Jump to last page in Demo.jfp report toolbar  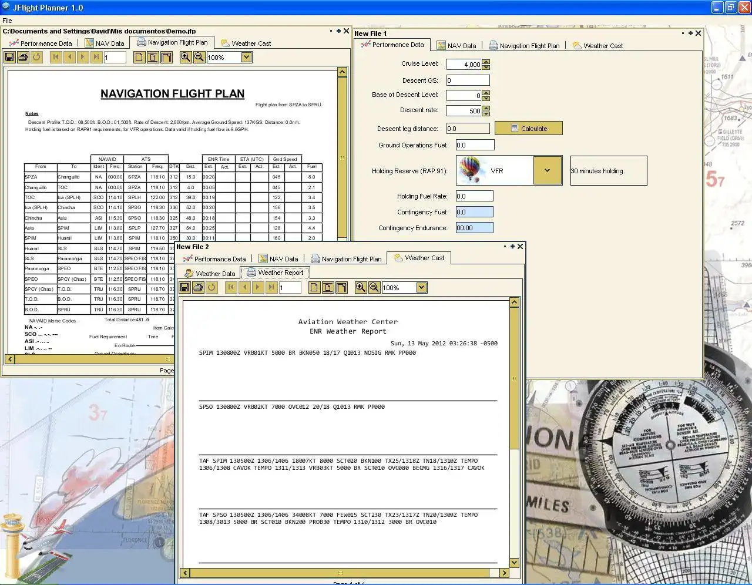(x=96, y=57)
